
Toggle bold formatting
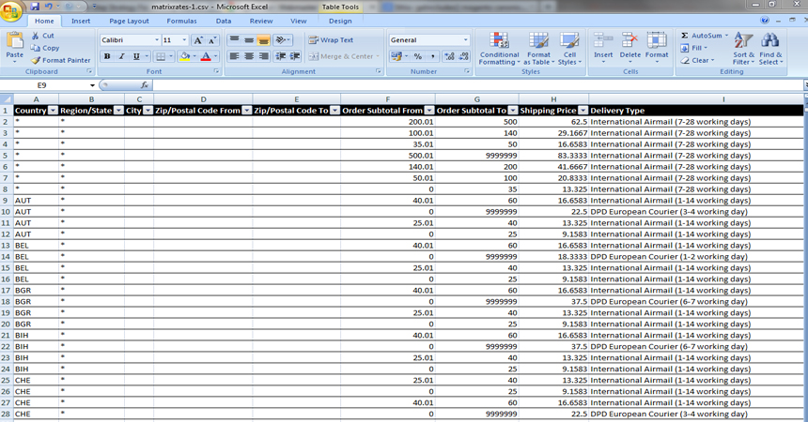pyautogui.click(x=107, y=57)
